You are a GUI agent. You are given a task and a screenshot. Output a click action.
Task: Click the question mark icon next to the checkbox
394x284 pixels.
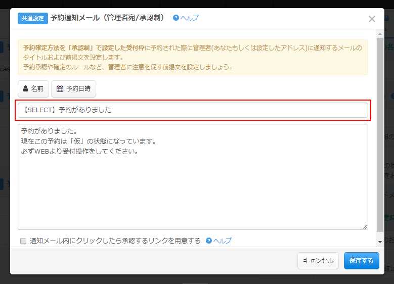209,241
